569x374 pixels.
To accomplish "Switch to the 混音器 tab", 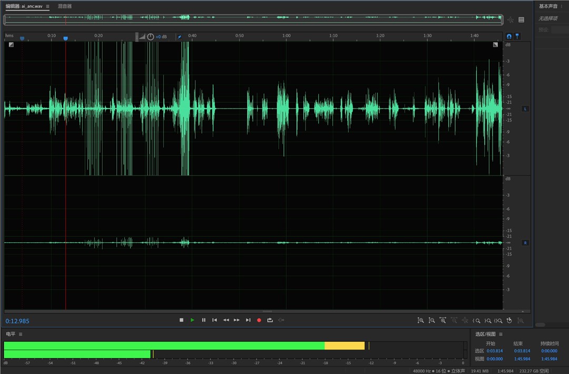I will click(65, 6).
